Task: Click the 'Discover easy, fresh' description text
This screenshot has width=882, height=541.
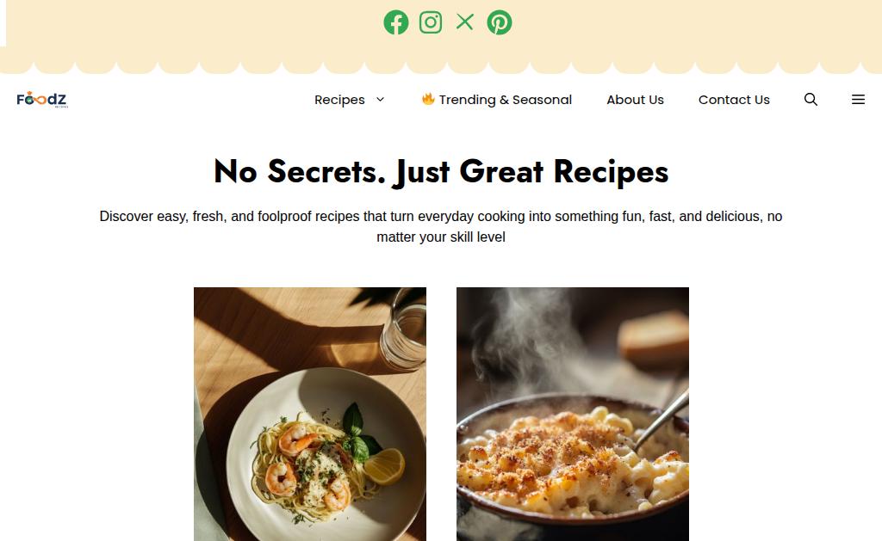Action: [x=441, y=226]
